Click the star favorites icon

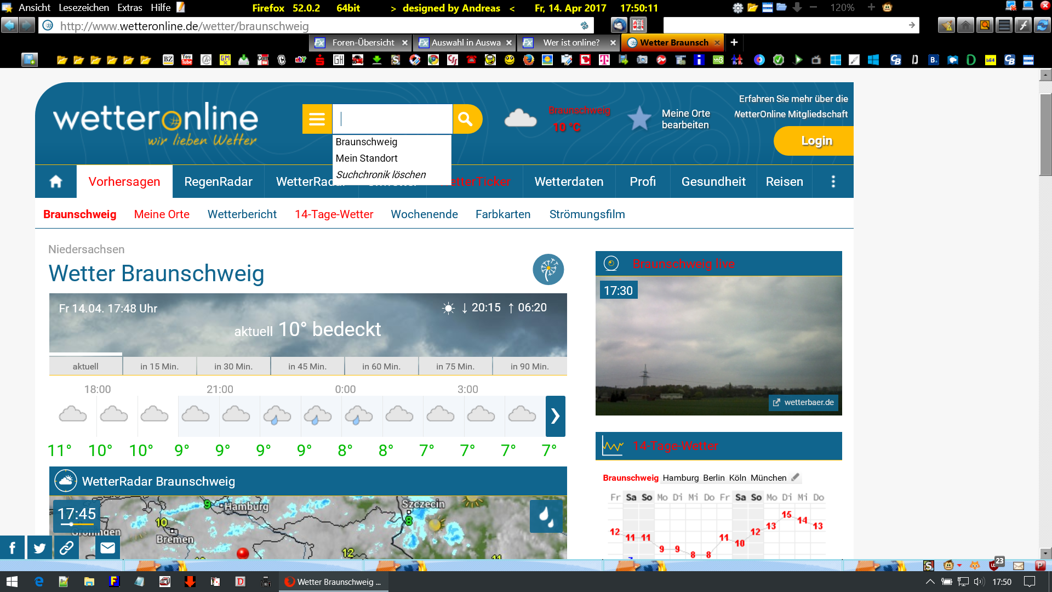[x=639, y=118]
